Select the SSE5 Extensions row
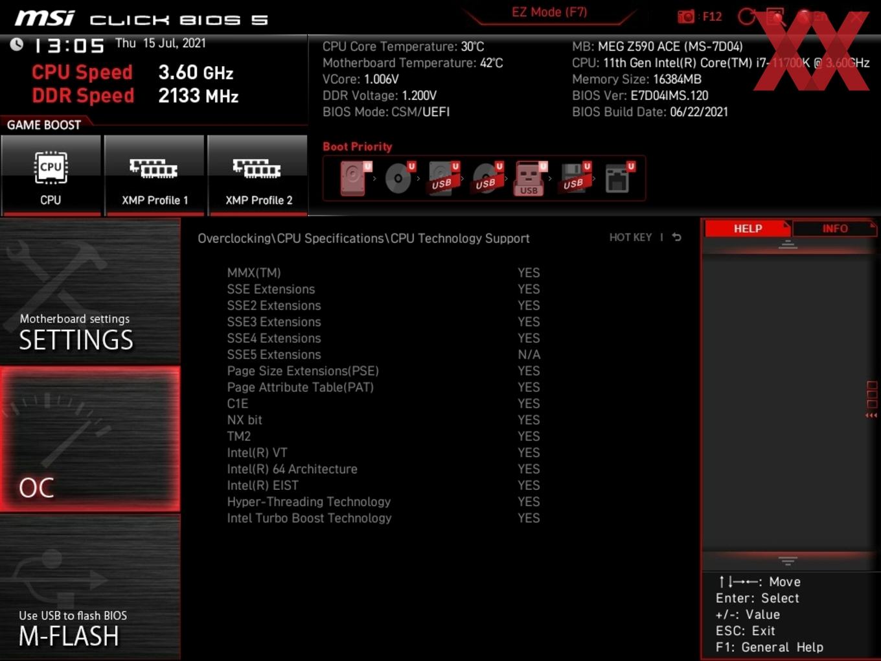Image resolution: width=881 pixels, height=661 pixels. pos(383,354)
